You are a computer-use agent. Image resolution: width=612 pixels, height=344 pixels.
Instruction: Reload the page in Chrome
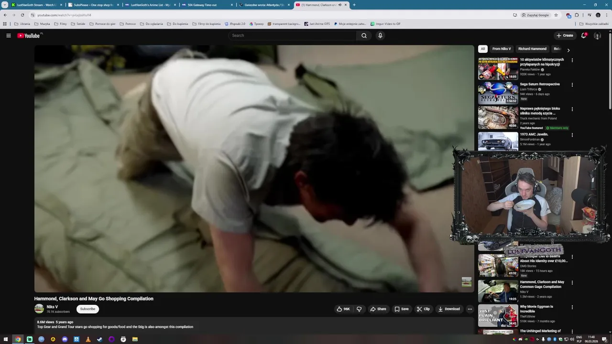22,15
